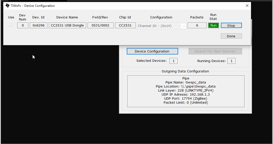Screen dimensions: 273x144
Task: Click the Configuration column header
Action: [x=161, y=17]
